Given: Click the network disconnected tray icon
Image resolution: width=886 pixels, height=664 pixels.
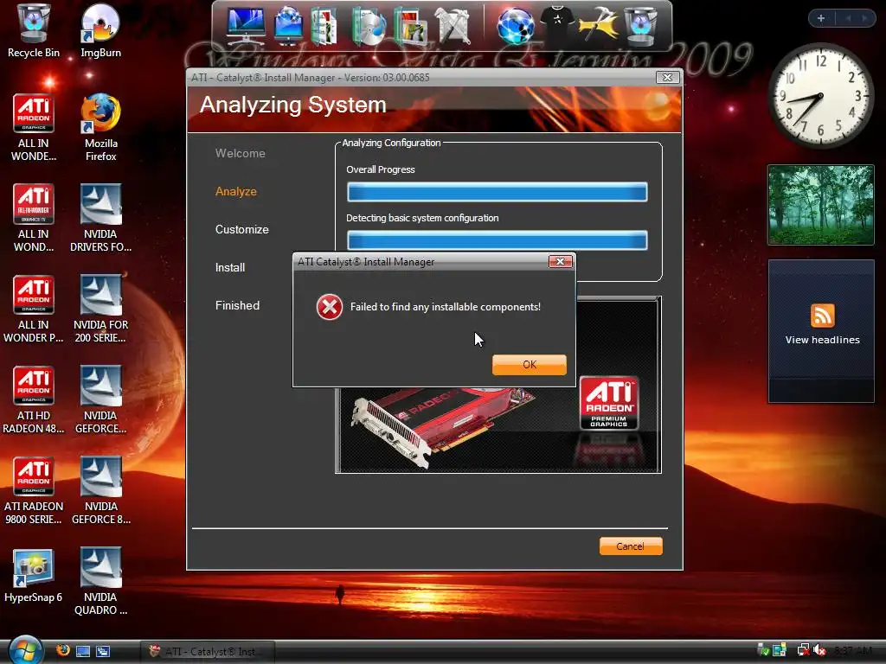Looking at the screenshot, I should 803,650.
